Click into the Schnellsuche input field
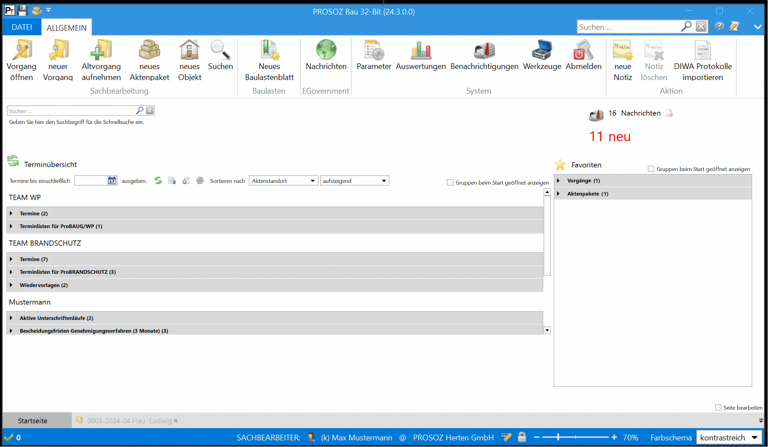Screen dimensions: 768x447 coord(71,111)
